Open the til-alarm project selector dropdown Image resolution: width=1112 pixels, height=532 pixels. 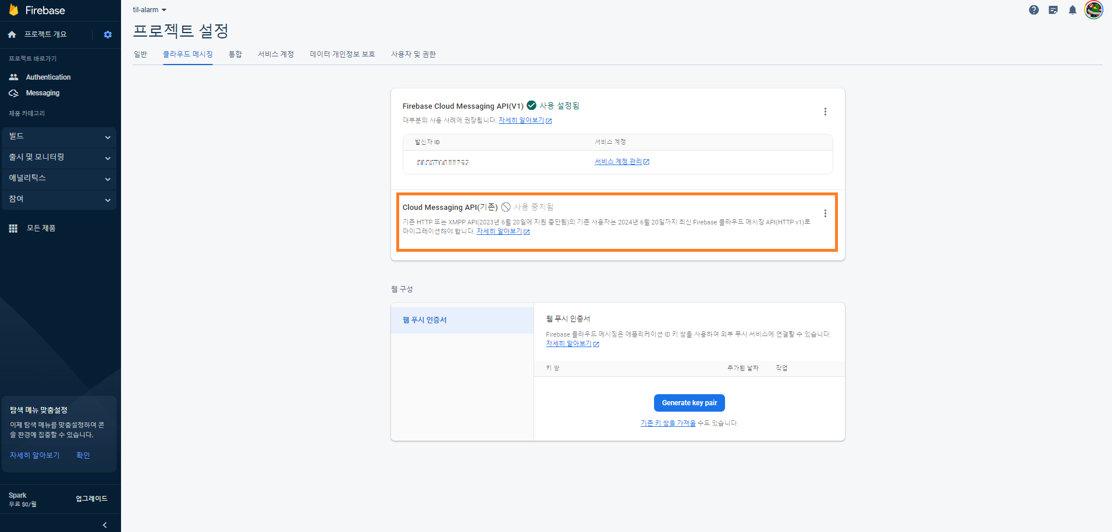(x=150, y=10)
